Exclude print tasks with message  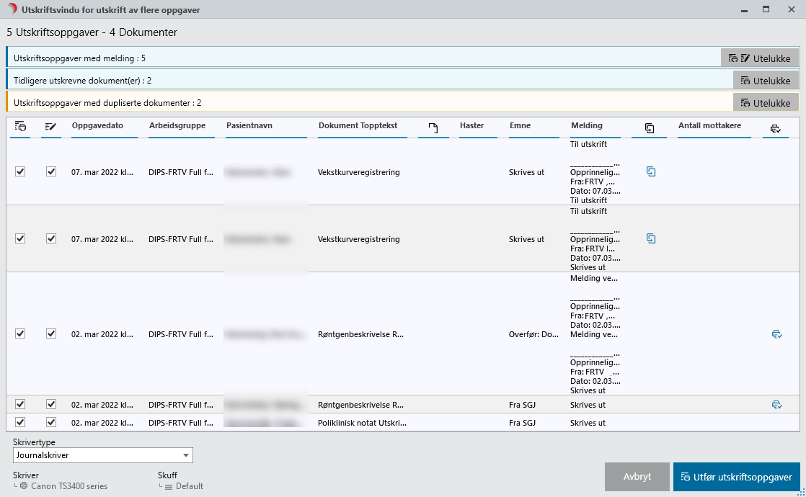(759, 58)
